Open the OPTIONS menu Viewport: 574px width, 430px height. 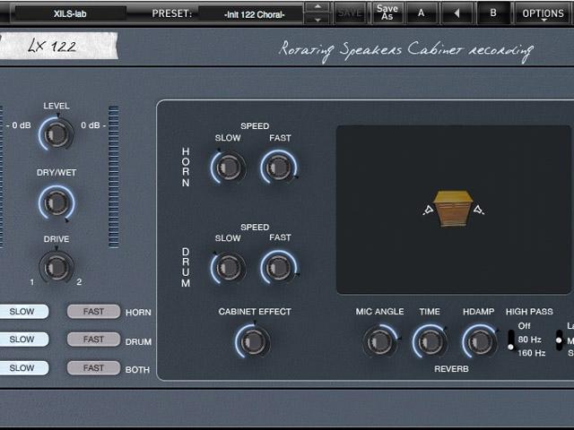tap(543, 13)
